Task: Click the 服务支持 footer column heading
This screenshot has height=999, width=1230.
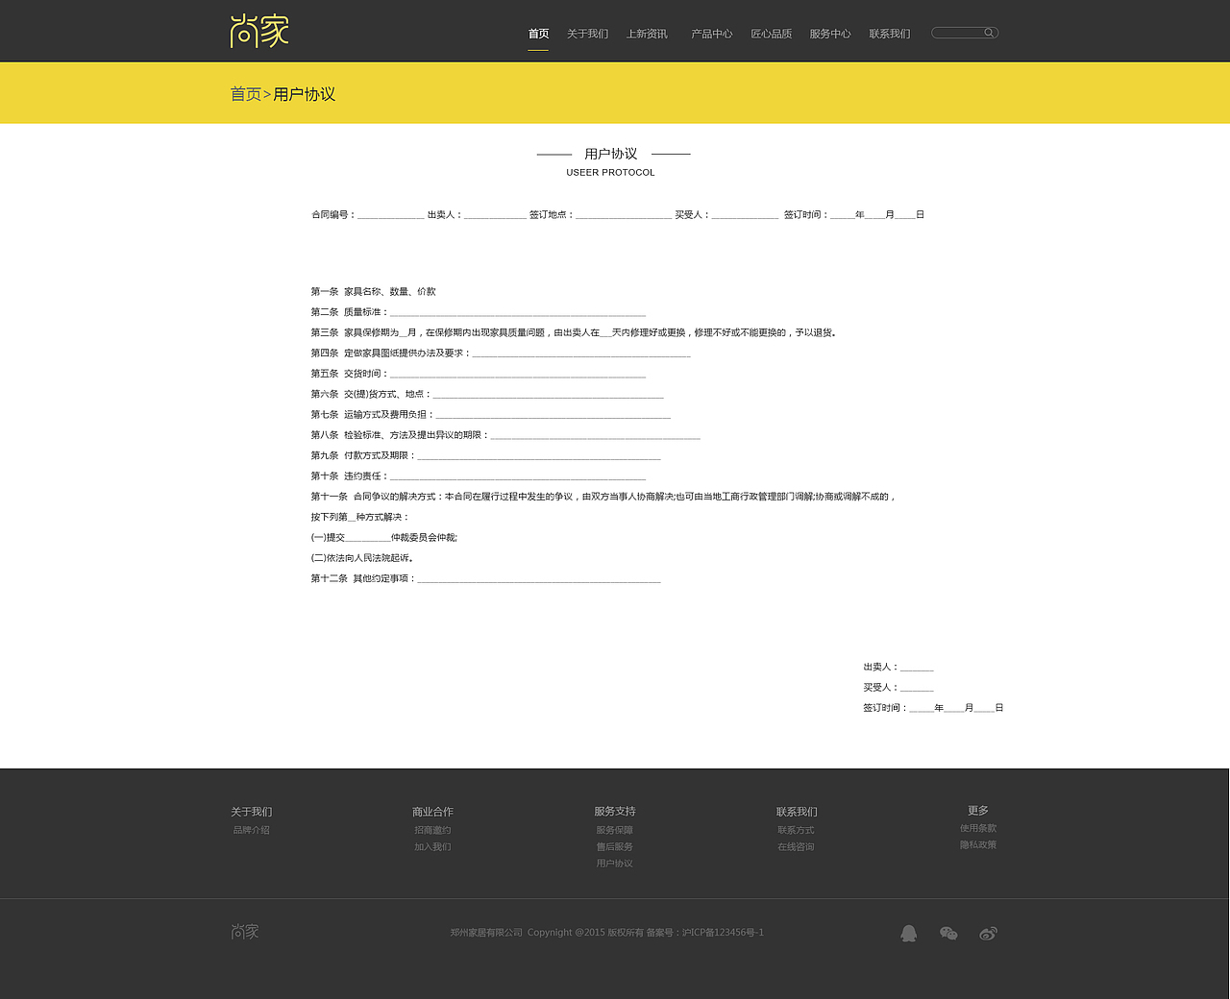Action: (x=615, y=812)
